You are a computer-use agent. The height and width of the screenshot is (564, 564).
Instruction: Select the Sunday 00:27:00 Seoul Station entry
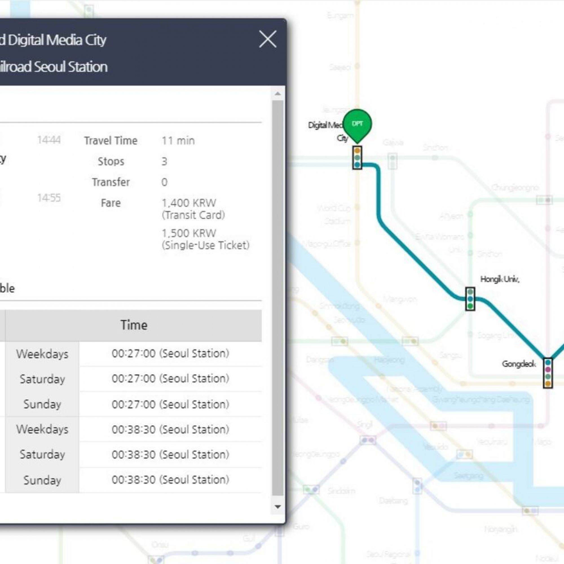[171, 404]
